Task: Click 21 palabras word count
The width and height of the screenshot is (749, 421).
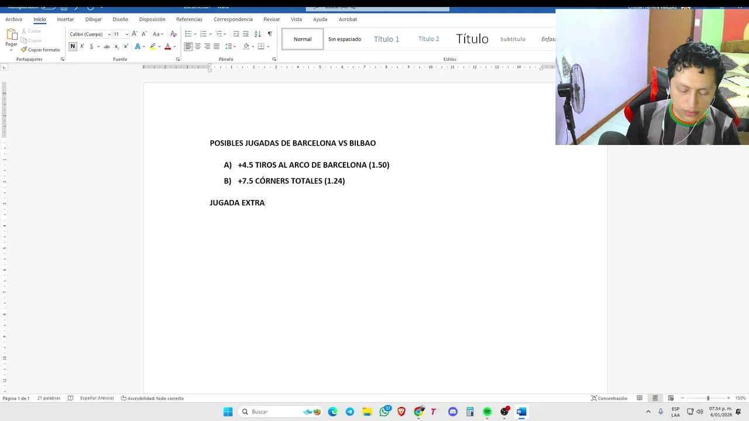Action: tap(49, 398)
